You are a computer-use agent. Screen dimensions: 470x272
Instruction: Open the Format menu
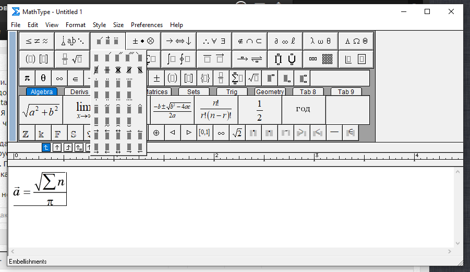[x=76, y=25]
